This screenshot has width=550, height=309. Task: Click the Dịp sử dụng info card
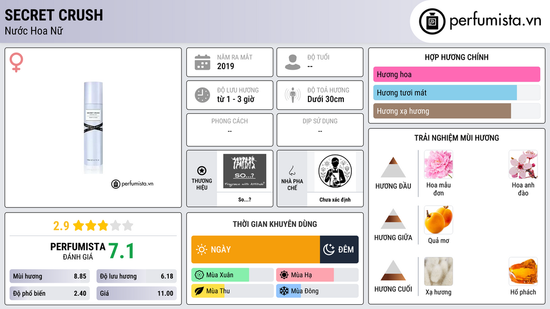tap(320, 130)
